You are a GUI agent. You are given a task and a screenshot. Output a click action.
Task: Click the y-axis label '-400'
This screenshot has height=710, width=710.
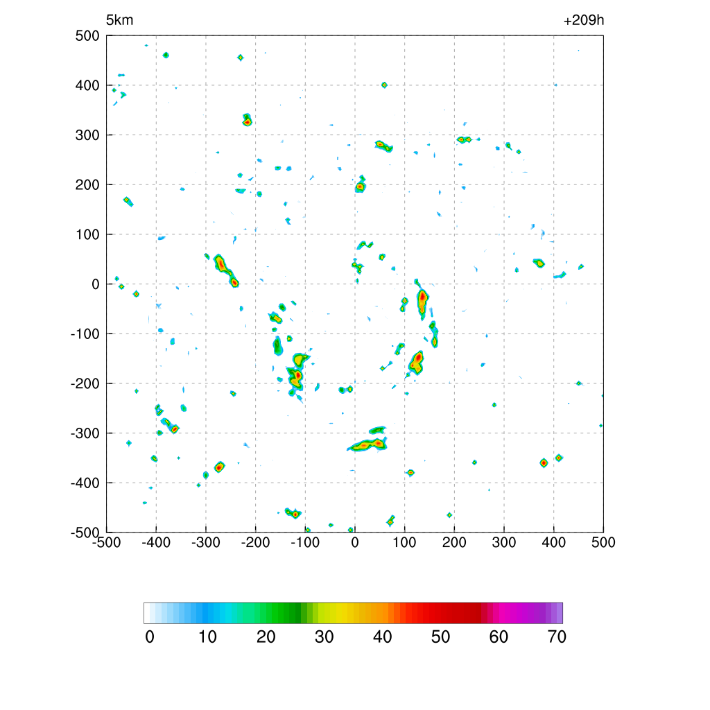coord(85,483)
